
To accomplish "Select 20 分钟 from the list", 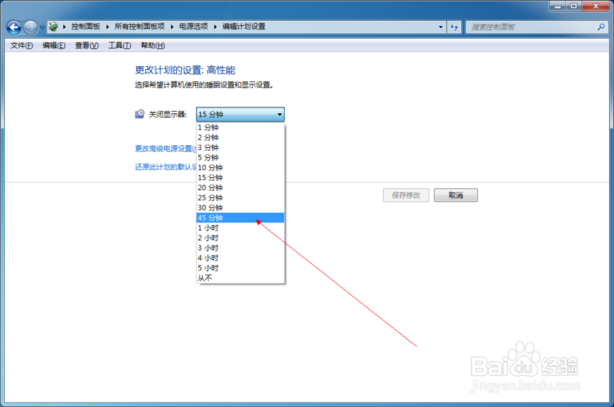I will point(240,188).
